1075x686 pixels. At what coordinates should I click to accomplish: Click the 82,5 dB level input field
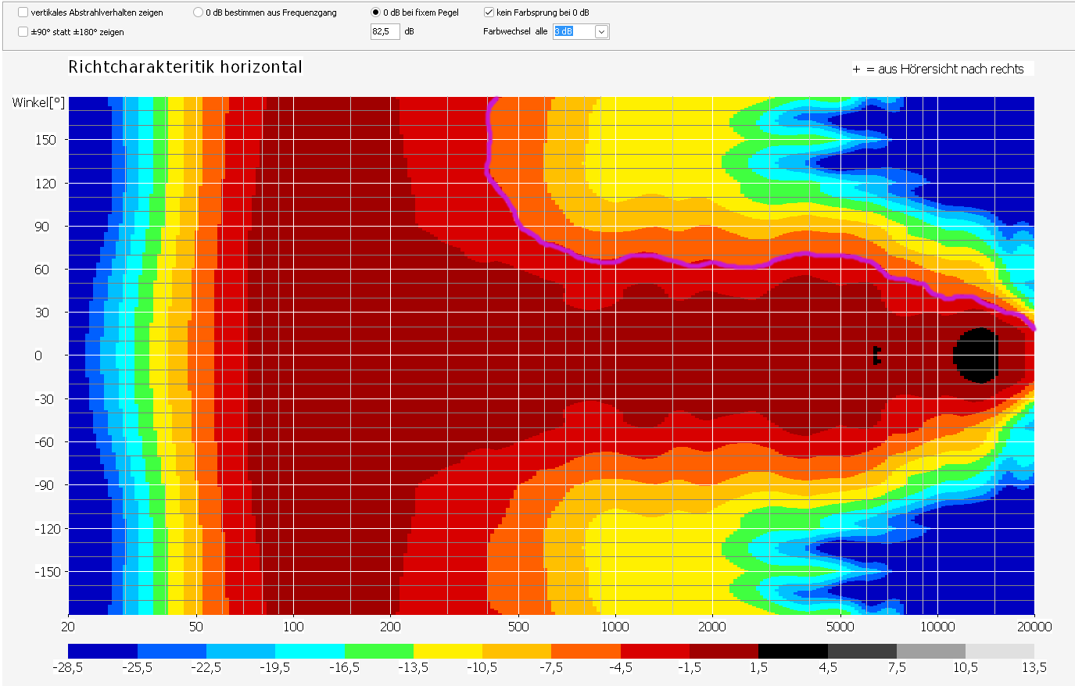coord(385,31)
